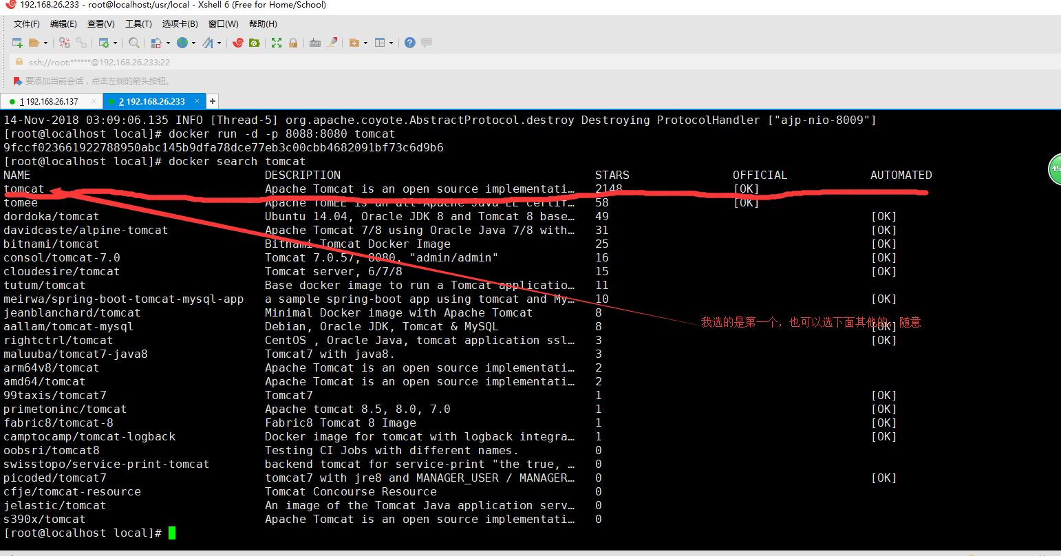Expand the font dropdown arrow
Screen dimensions: 1061x556
(x=219, y=43)
